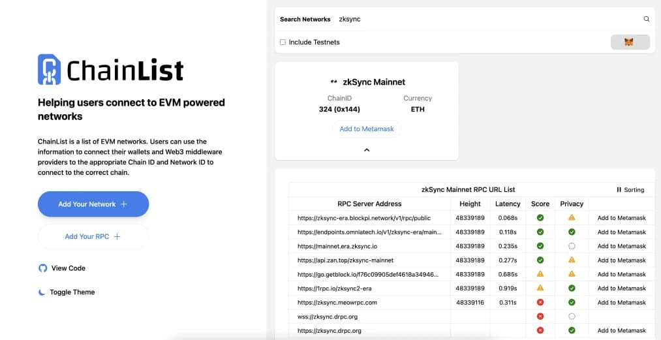This screenshot has height=340, width=661.
Task: Click https://zksync.meowrpc.com address
Action: [x=337, y=302]
